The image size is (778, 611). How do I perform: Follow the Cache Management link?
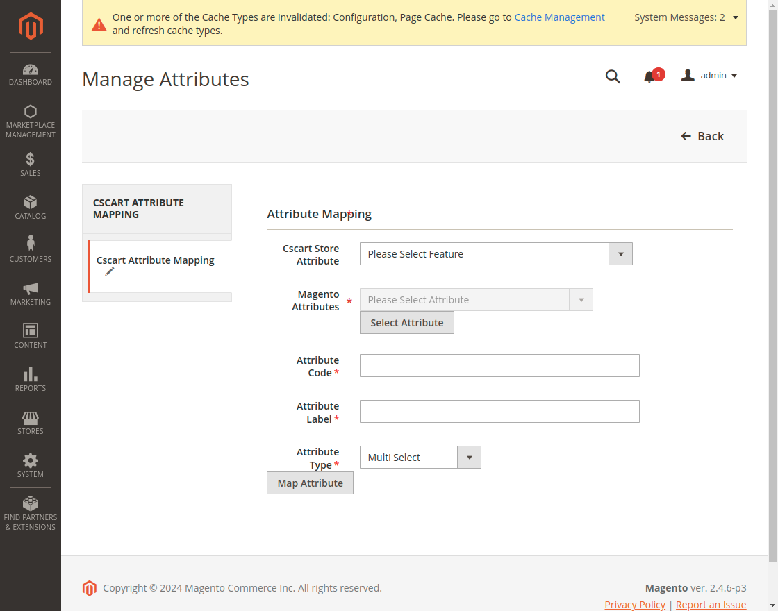(x=559, y=17)
